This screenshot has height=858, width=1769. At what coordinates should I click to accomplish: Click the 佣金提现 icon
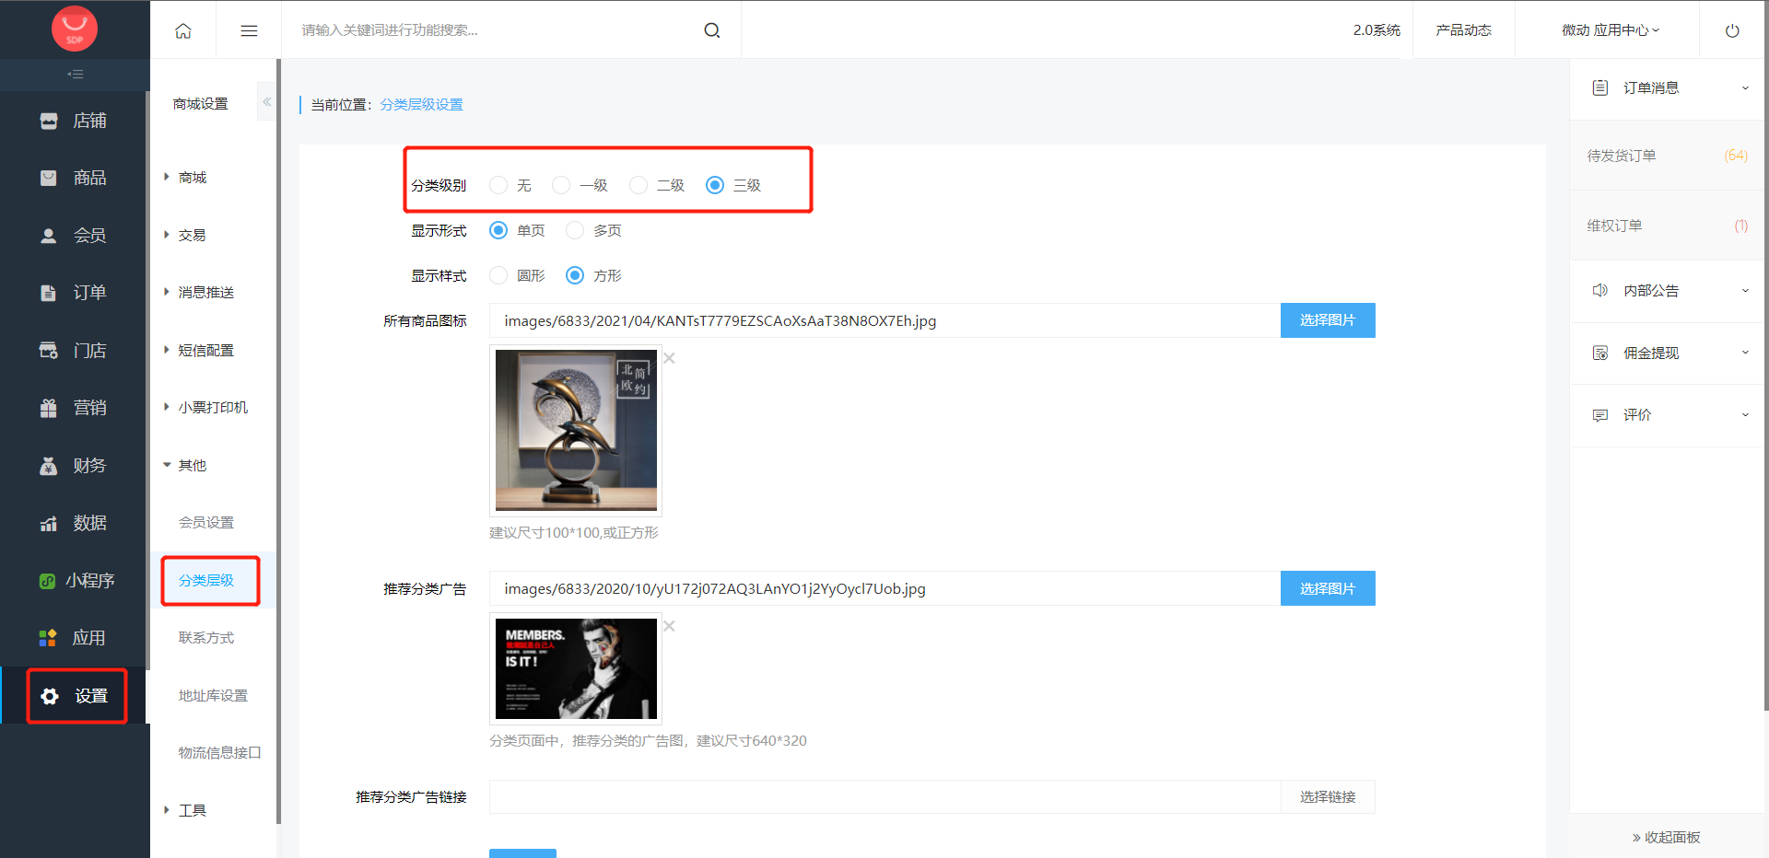[1600, 353]
